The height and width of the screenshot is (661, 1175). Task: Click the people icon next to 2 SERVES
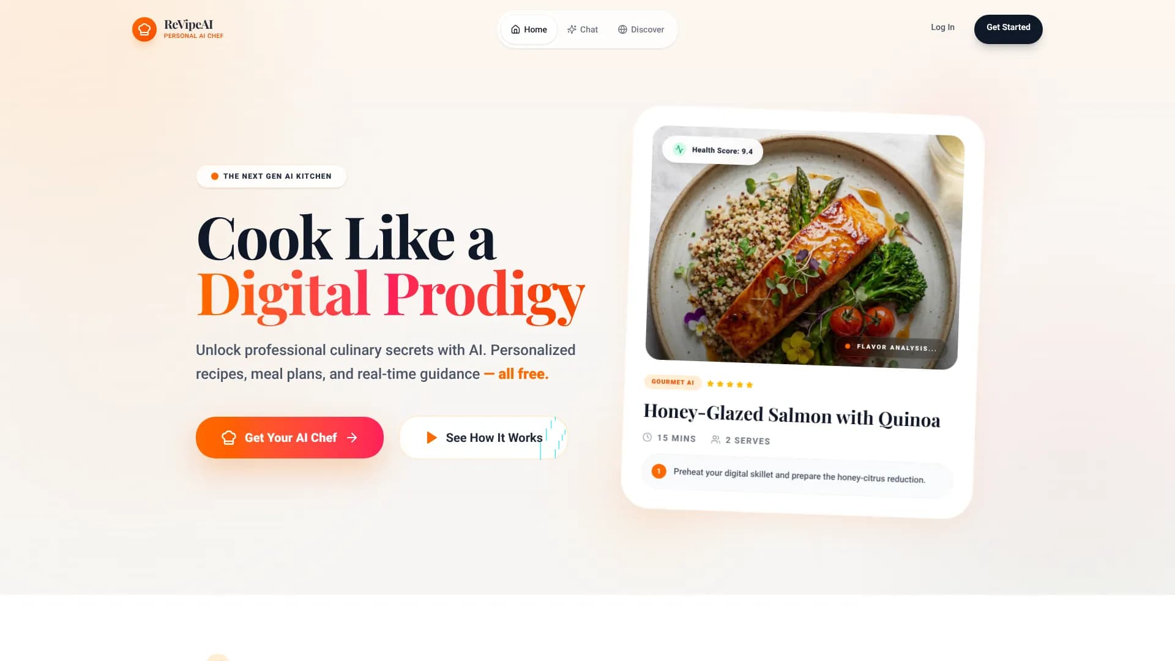pos(715,439)
